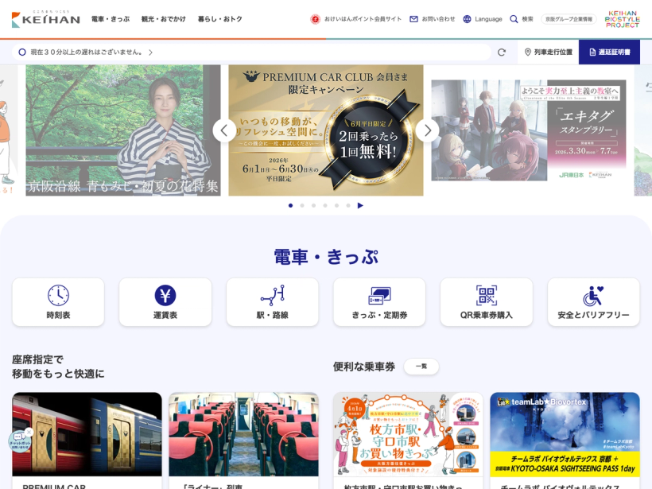
Task: Open PREMIUM CAR train image card
Action: (87, 434)
